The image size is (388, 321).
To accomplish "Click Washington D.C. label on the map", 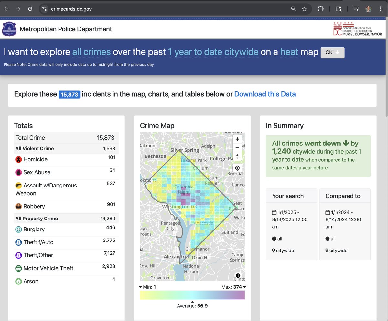I will (180, 206).
